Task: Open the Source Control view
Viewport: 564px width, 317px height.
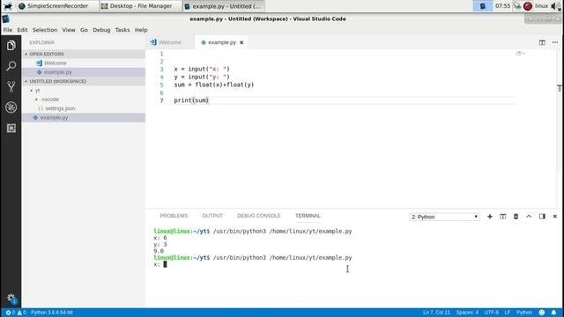Action: coord(11,86)
